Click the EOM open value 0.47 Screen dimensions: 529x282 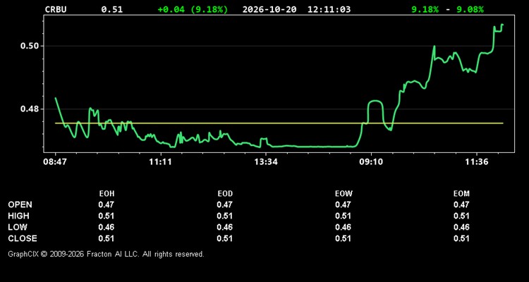tap(461, 204)
